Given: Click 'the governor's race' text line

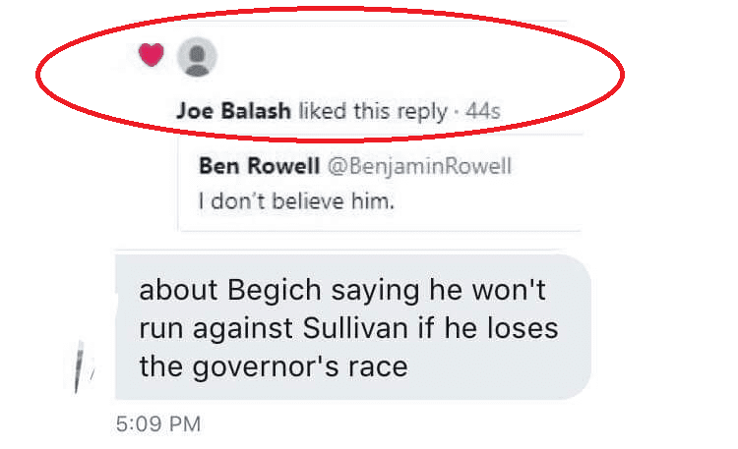Looking at the screenshot, I should click(x=274, y=366).
